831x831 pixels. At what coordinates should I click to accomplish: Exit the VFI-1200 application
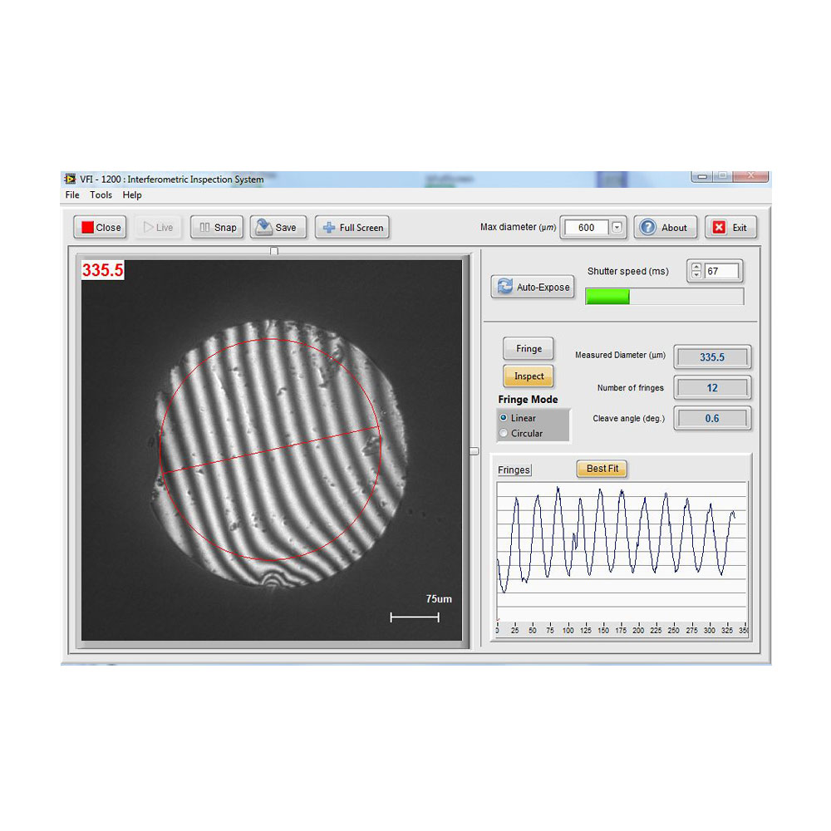730,228
